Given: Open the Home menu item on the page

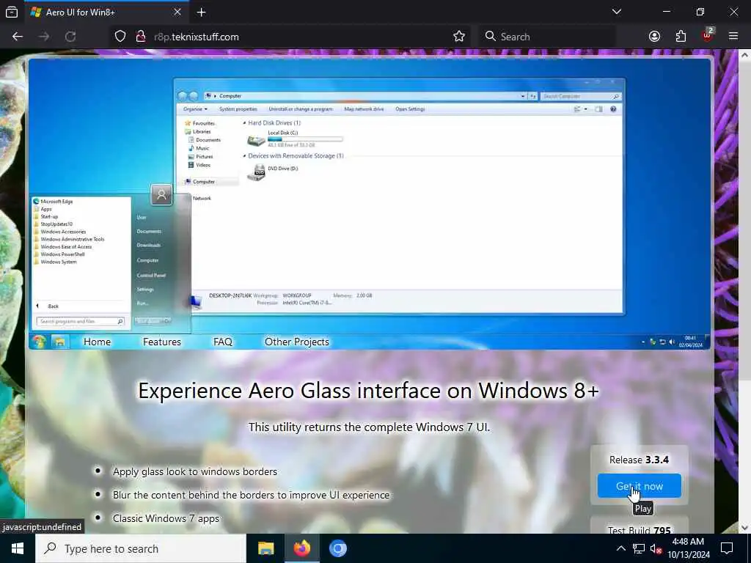Looking at the screenshot, I should click(x=97, y=342).
